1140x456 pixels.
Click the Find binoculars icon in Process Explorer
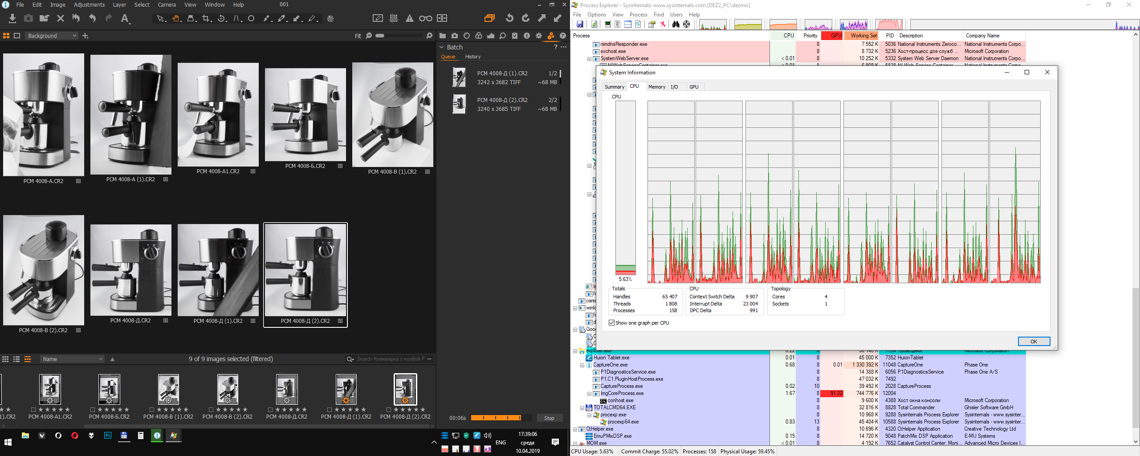pyautogui.click(x=676, y=24)
